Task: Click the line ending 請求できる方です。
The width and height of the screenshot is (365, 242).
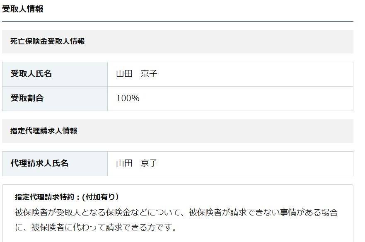Action: [96, 227]
